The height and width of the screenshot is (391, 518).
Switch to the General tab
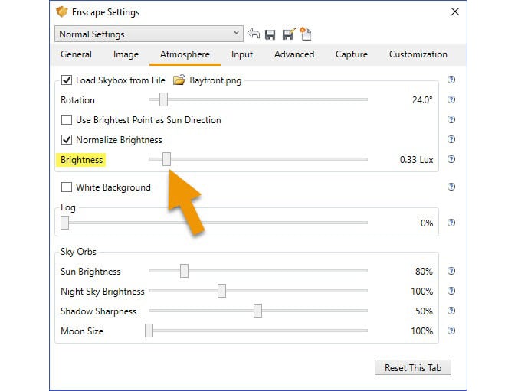coord(76,54)
